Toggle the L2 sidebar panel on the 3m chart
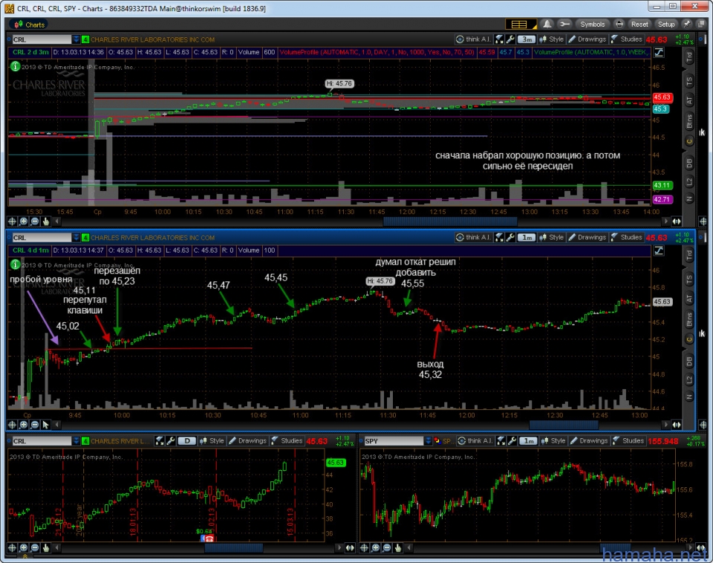 tap(689, 182)
